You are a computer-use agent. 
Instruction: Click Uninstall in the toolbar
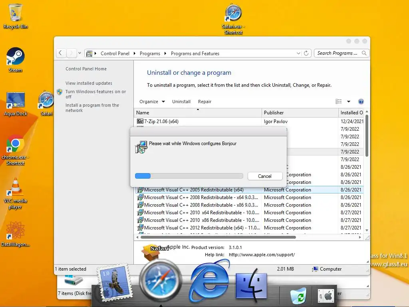(181, 102)
